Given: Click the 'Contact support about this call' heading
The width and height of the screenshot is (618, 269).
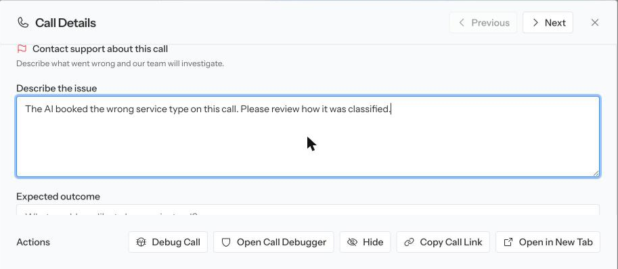Looking at the screenshot, I should point(100,49).
